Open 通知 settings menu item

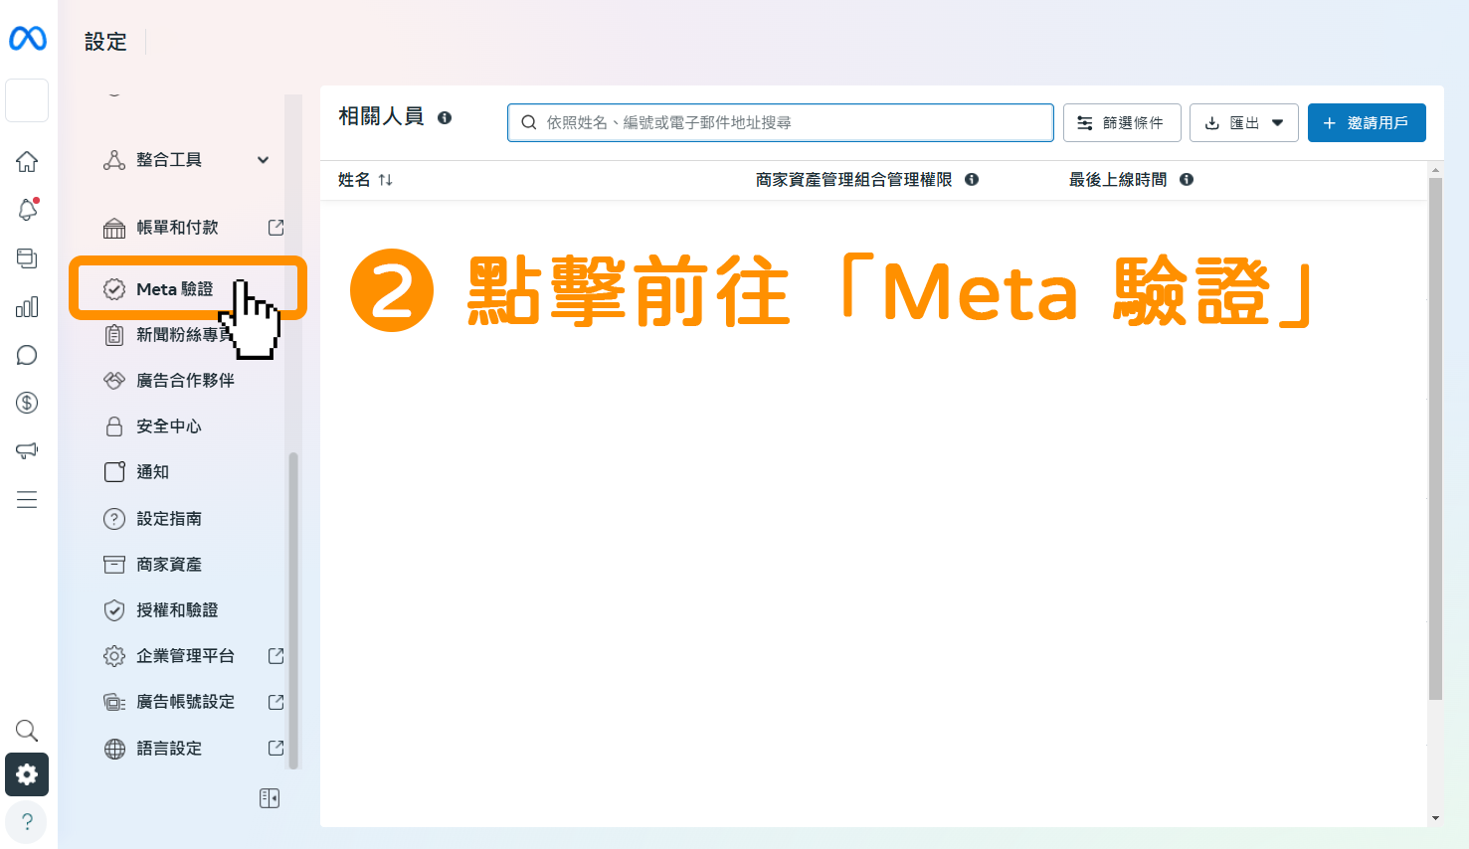152,472
